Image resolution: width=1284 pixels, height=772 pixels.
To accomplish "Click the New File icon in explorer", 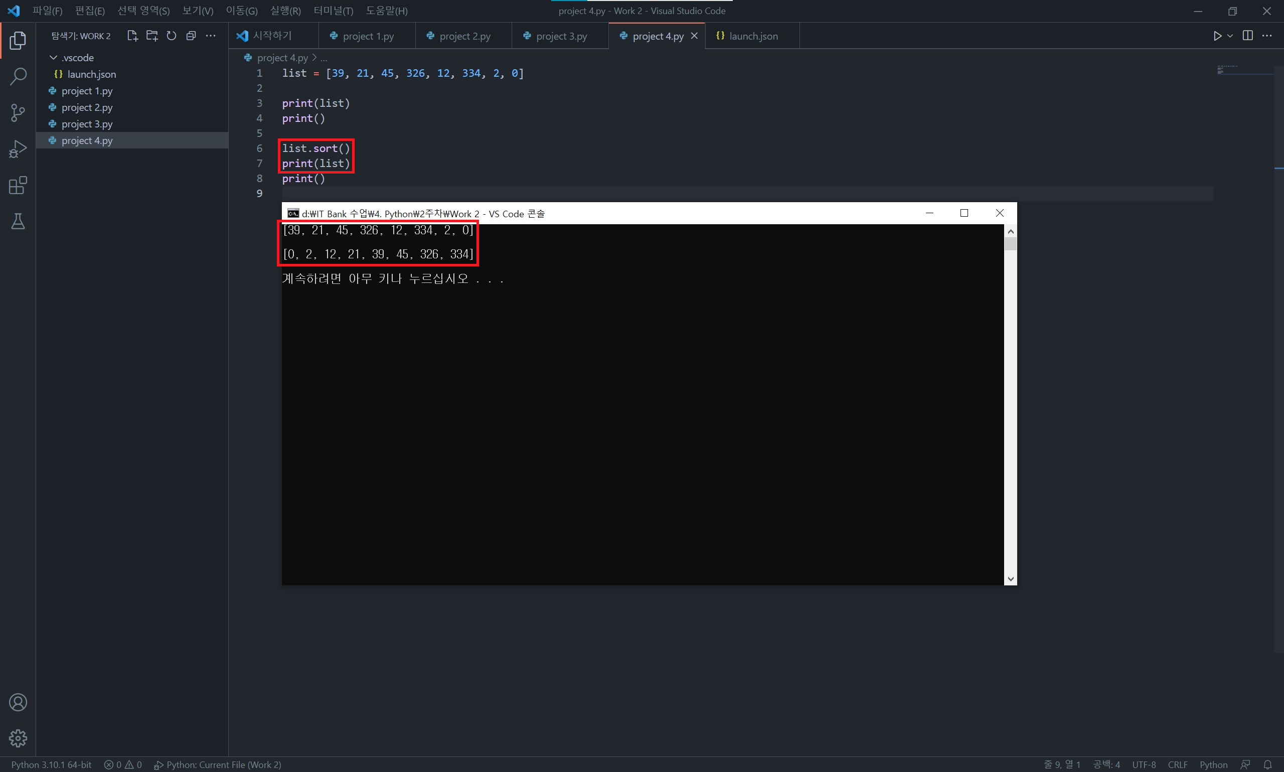I will 132,36.
